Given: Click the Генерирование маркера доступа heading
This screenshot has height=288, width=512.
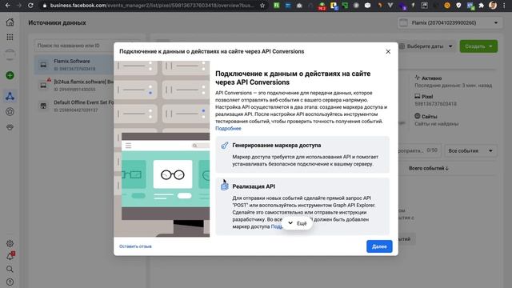Looking at the screenshot, I should coord(277,146).
